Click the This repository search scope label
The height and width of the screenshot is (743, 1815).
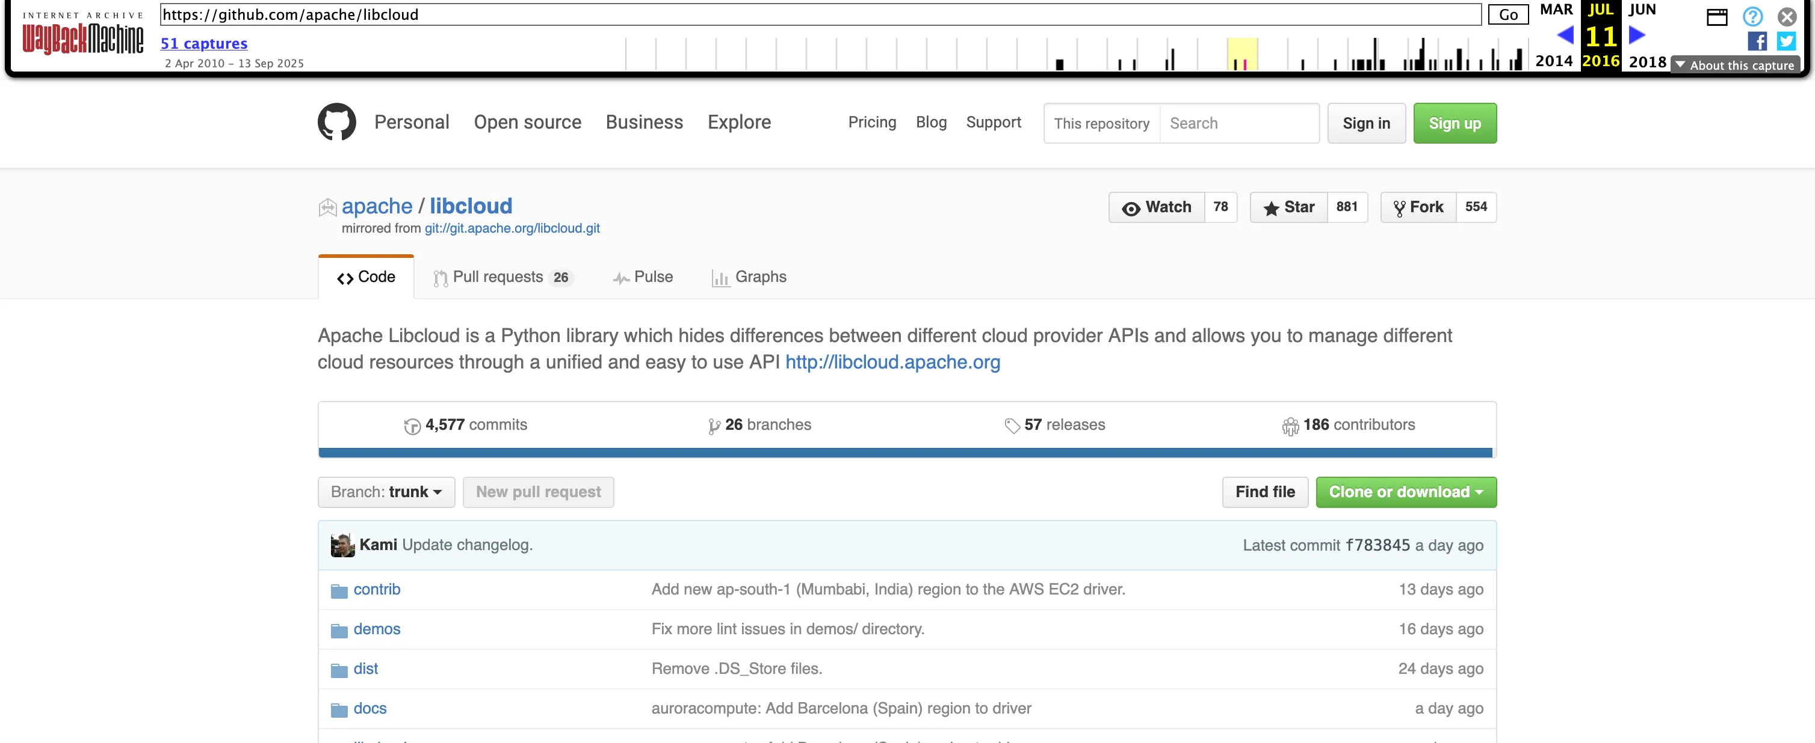click(x=1101, y=123)
